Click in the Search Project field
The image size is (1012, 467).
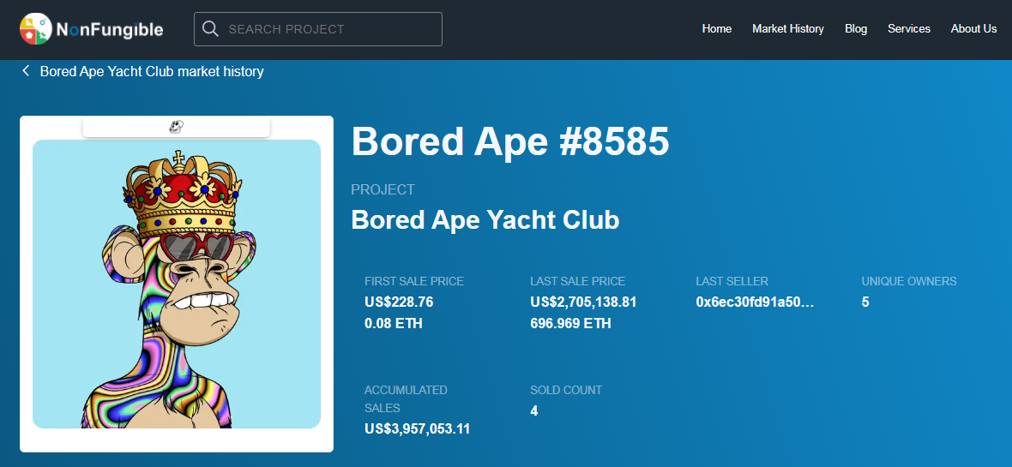(317, 29)
